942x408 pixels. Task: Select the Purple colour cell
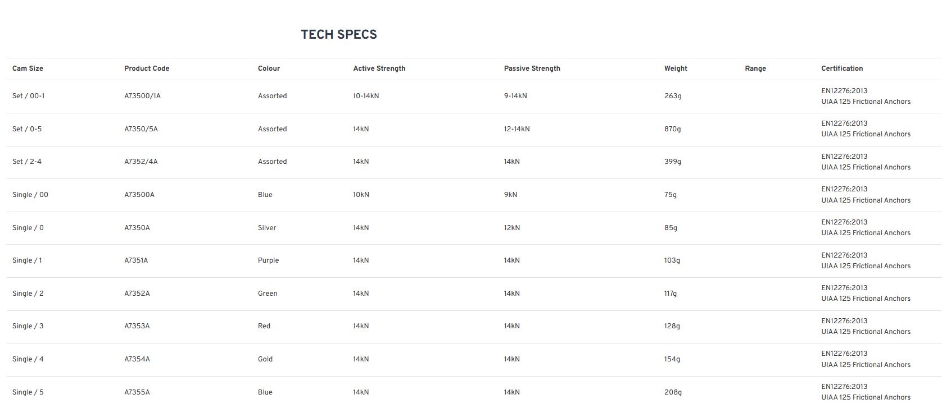coord(268,260)
